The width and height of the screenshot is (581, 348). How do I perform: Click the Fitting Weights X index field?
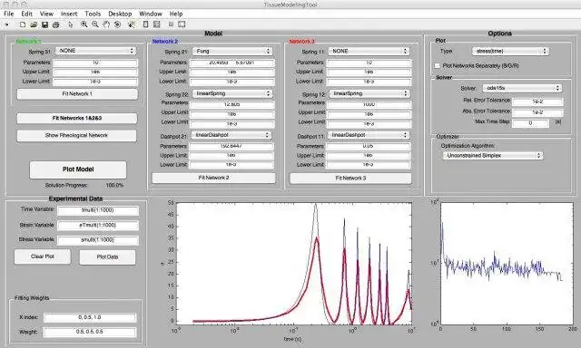[90, 318]
